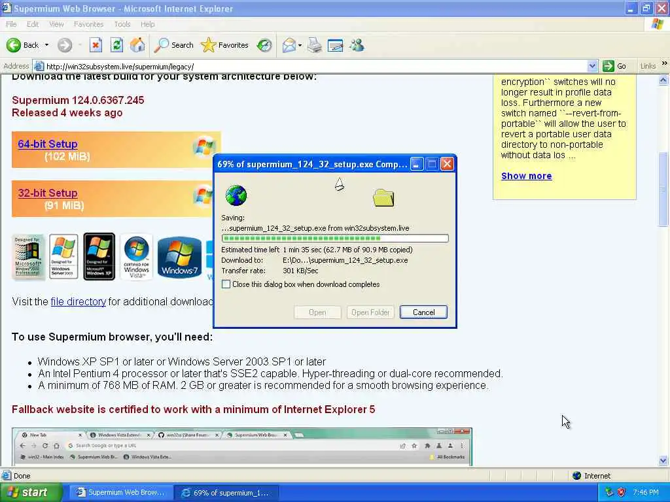The image size is (670, 502).
Task: Expand the Links toolbar chevron
Action: click(664, 63)
